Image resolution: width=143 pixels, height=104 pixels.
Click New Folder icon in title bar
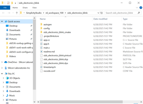pos(12,3)
